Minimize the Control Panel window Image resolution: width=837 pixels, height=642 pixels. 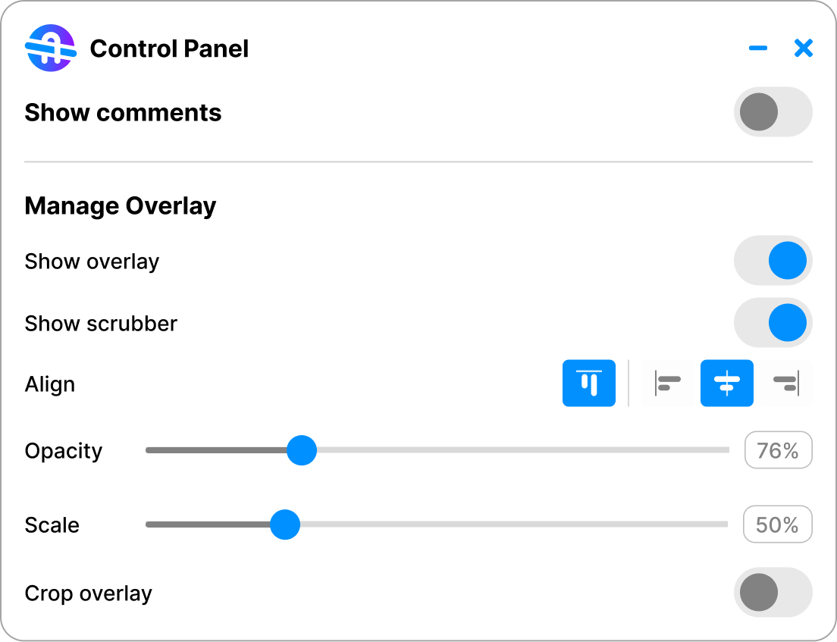pyautogui.click(x=758, y=48)
